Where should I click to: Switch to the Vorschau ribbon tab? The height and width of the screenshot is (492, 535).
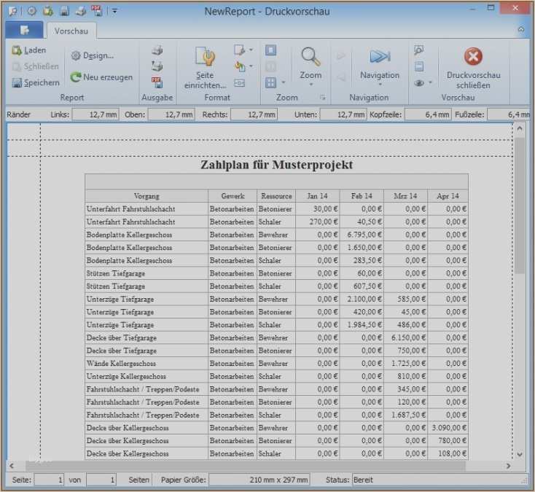click(71, 31)
